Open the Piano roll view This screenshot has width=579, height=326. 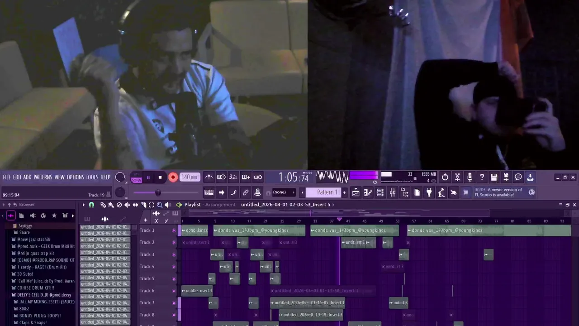368,192
